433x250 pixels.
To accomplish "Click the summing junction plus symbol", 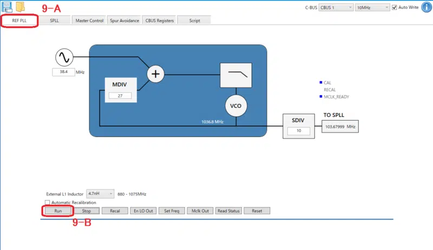I will tap(156, 74).
